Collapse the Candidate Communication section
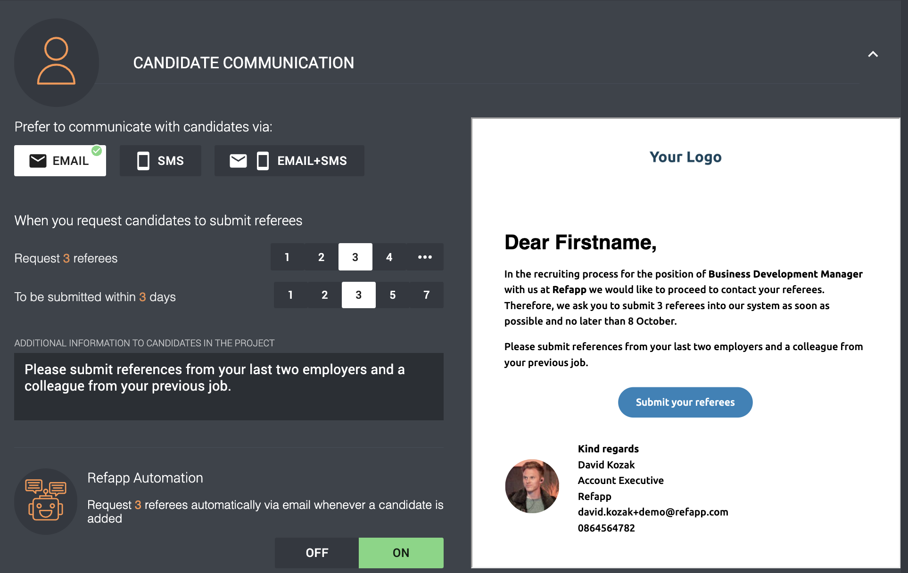 pos(873,54)
